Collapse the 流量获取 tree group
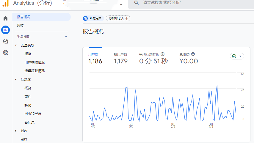 click(x=16, y=45)
